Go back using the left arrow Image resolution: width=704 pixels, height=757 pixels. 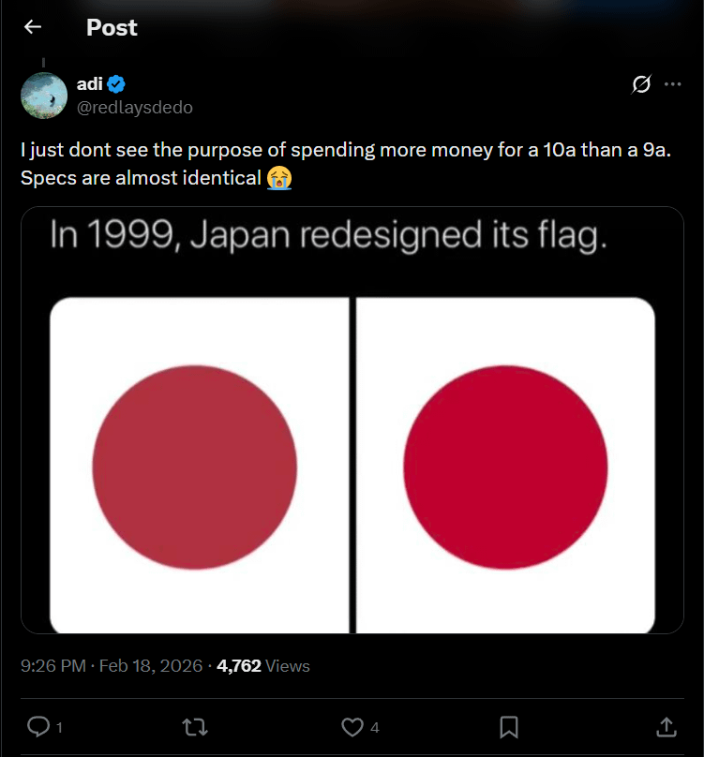[x=33, y=27]
